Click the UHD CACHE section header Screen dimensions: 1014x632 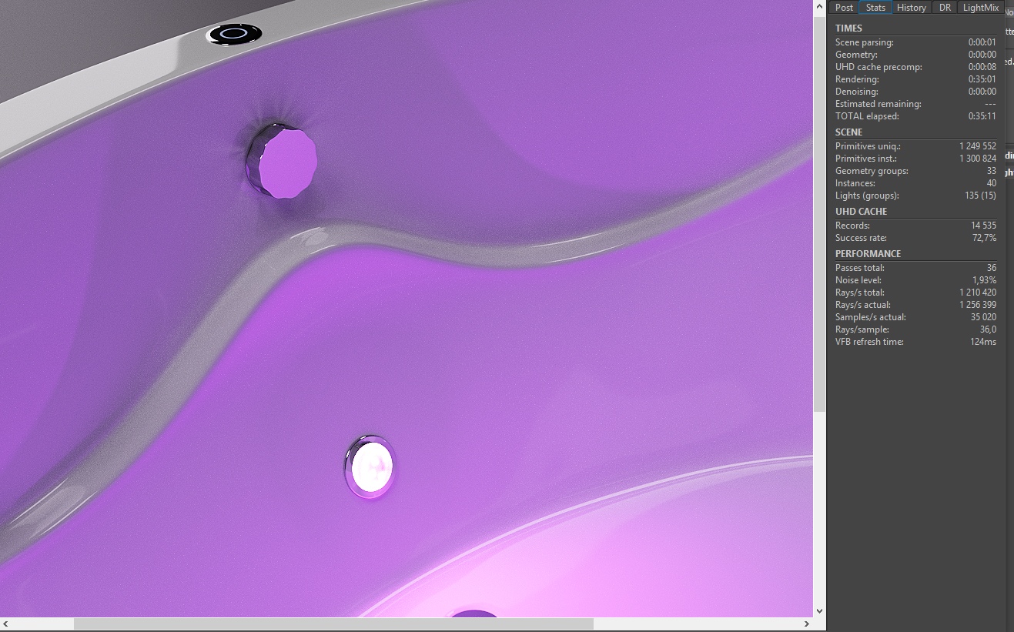point(861,212)
